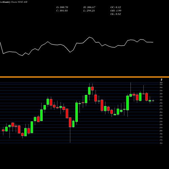Click the 294 price axis label

161,103
